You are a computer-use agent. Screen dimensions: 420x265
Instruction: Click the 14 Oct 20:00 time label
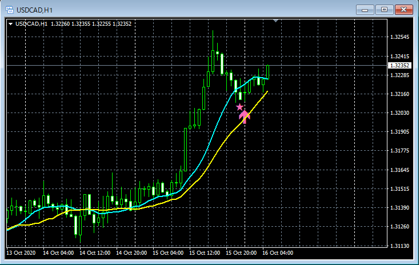(x=131, y=253)
